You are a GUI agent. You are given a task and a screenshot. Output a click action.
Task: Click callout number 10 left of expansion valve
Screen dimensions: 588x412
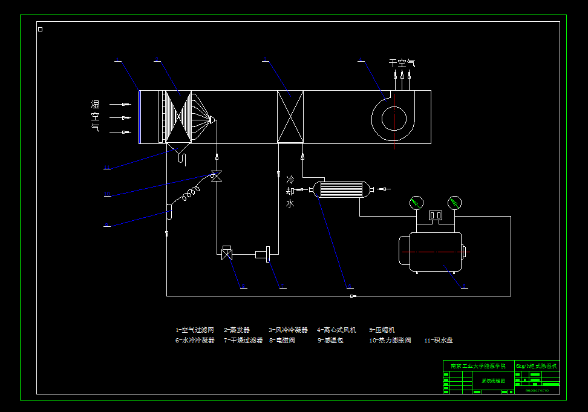(x=107, y=194)
